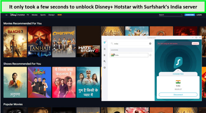Open the Surfshark Antivirus icon in sidebar
Image resolution: width=206 pixels, height=113 pixels.
[104, 55]
